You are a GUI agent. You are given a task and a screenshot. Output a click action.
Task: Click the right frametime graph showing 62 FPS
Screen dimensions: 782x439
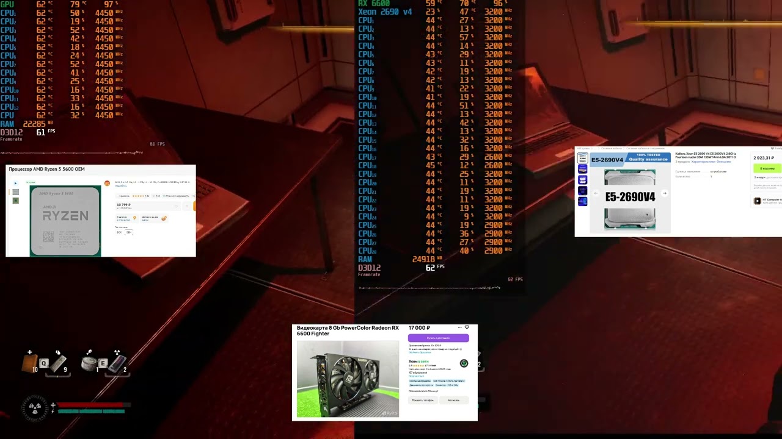point(429,288)
